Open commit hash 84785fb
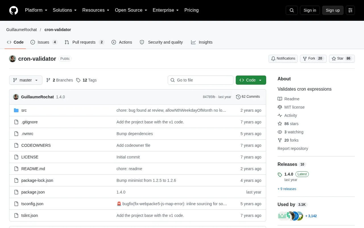The height and width of the screenshot is (228, 364). [x=209, y=97]
